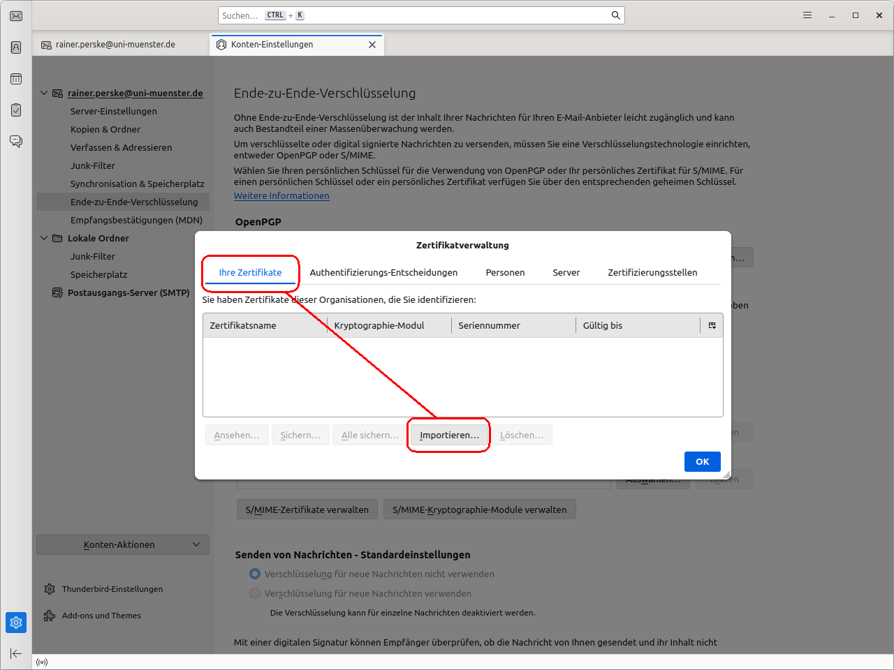The image size is (894, 670).
Task: Open the Tasks space icon
Action: (x=16, y=110)
